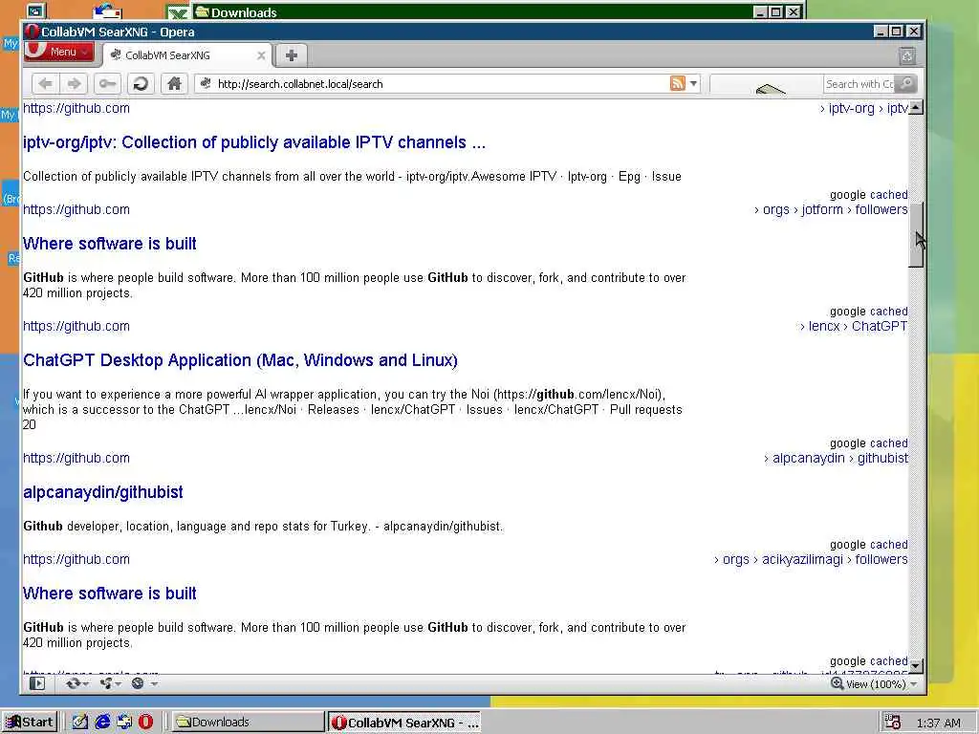Open the Opera Turbo dropdown
This screenshot has height=734, width=979.
tap(143, 683)
